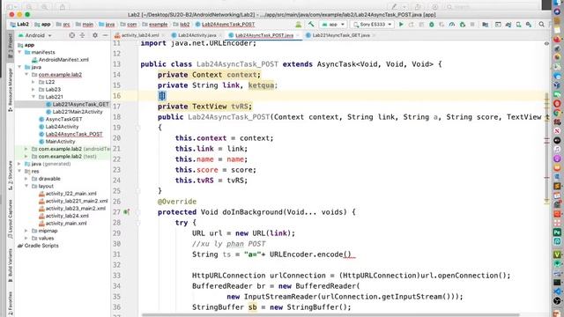Expand the drawable folder
Screen dimensions: 564x317
point(26,179)
